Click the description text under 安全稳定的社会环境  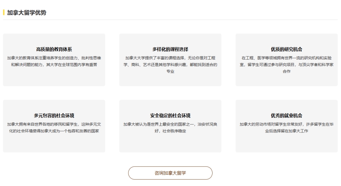coord(170,128)
